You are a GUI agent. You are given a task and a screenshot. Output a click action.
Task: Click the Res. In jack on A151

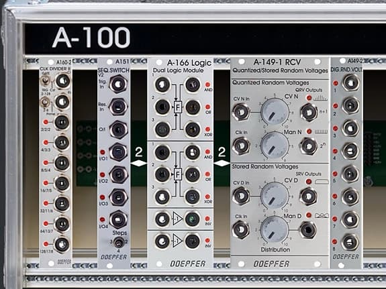118,107
